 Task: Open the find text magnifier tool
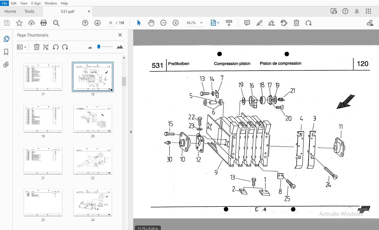(56, 23)
